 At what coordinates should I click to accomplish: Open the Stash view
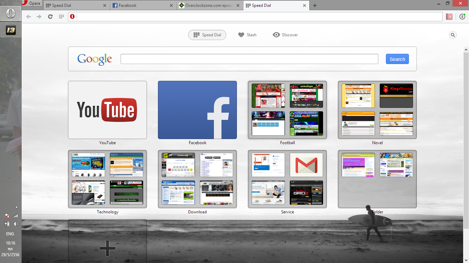tap(247, 35)
